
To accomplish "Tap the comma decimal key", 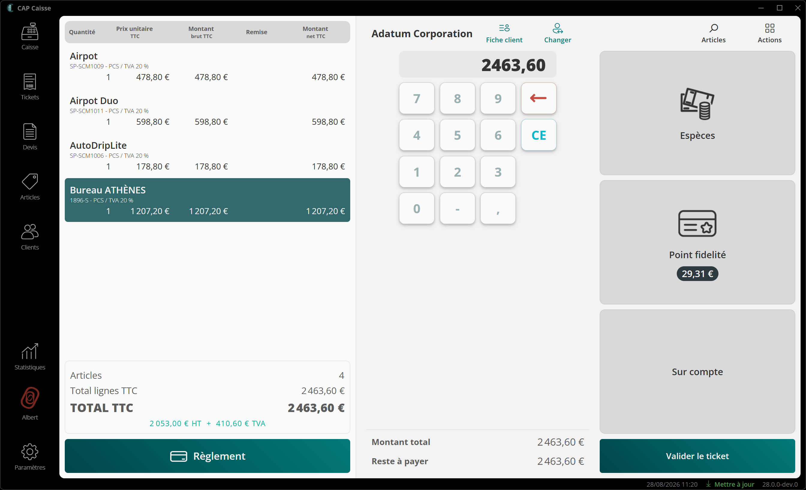I will (x=498, y=208).
